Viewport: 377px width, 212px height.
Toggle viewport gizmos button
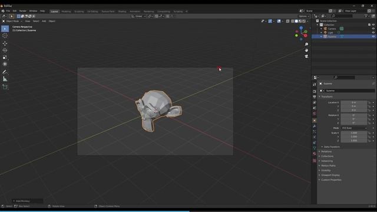270,21
